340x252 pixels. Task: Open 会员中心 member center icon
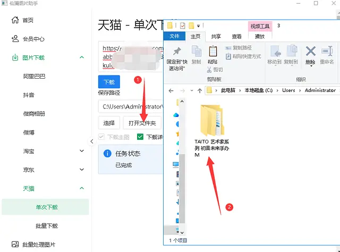(x=15, y=39)
